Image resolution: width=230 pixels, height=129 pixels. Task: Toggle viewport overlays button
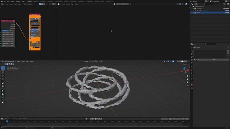173,61
